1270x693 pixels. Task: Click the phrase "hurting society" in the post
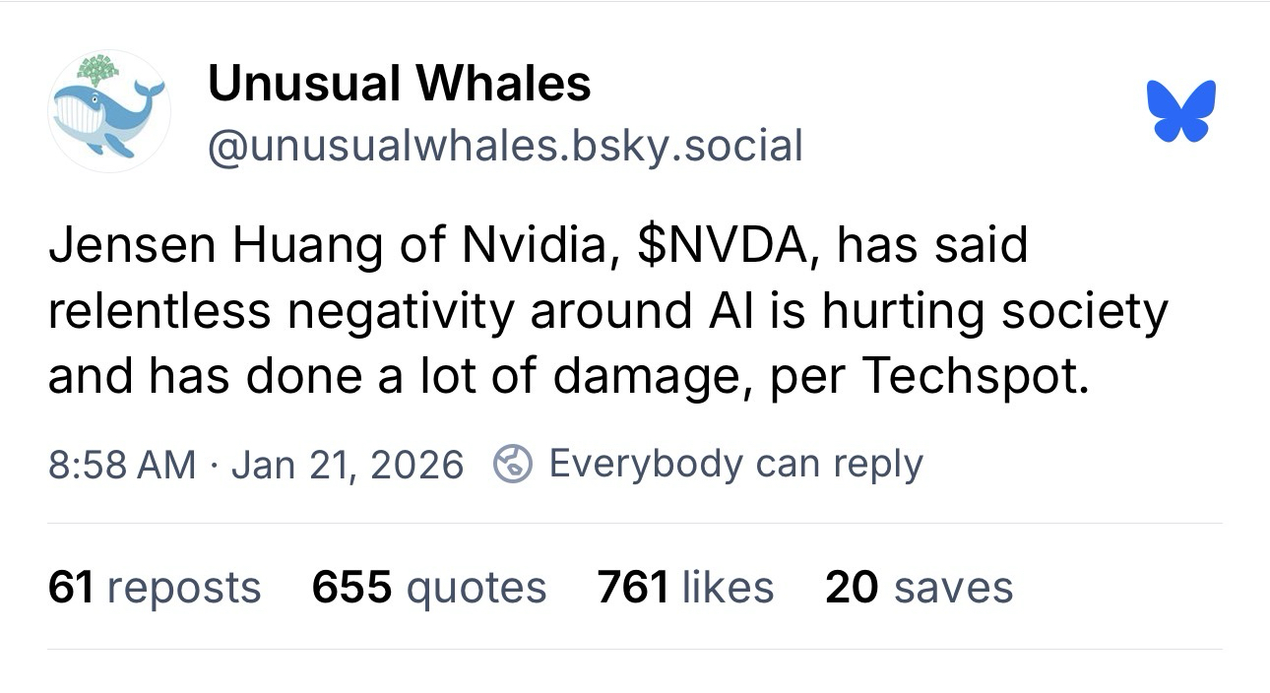[x=995, y=311]
